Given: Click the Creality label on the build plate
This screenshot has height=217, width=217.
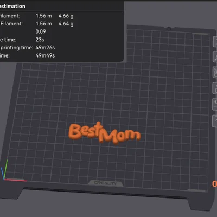Looking at the screenshot, I should point(106,183).
